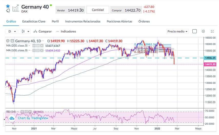Open the Posiciones Abiertas tab

tap(119, 21)
